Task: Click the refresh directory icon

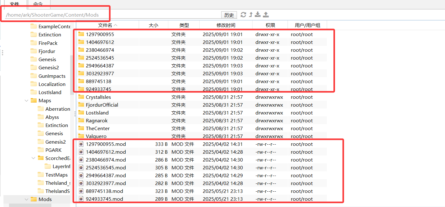Action: 243,15
